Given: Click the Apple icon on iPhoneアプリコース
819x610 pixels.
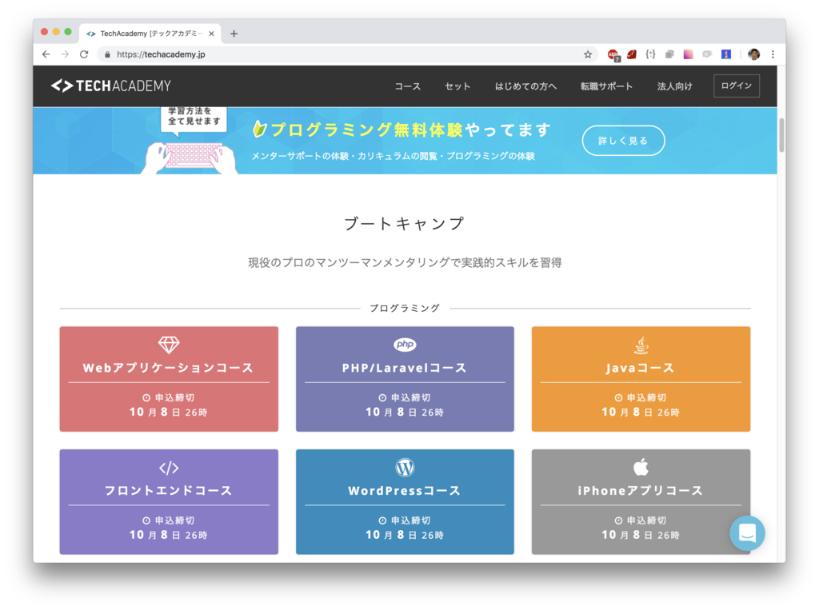Looking at the screenshot, I should [x=641, y=468].
